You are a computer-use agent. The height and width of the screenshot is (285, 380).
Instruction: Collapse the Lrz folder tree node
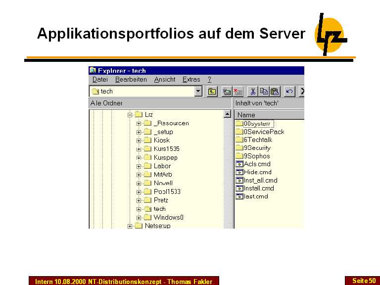[x=130, y=115]
